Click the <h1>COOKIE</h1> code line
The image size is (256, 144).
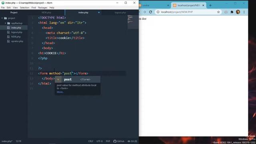pyautogui.click(x=52, y=53)
